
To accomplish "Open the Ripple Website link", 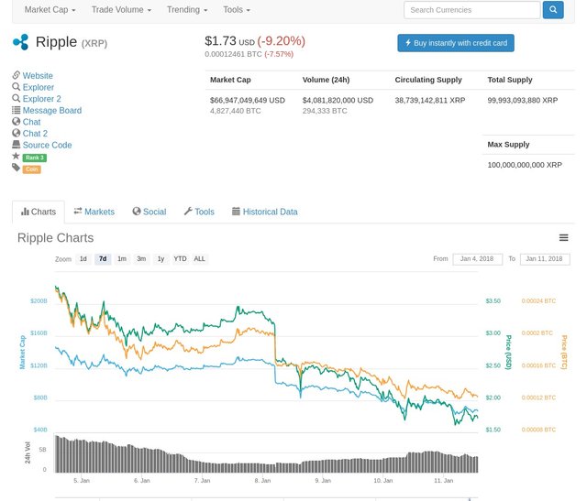I will click(x=38, y=76).
